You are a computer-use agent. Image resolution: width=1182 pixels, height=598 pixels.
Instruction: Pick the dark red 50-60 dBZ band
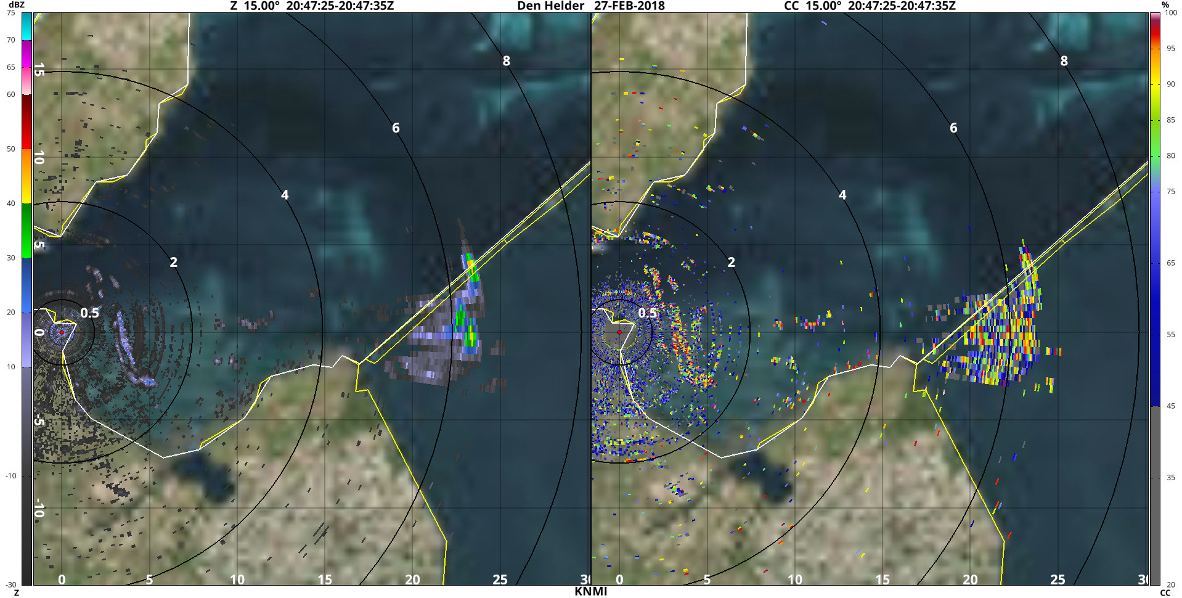(26, 122)
